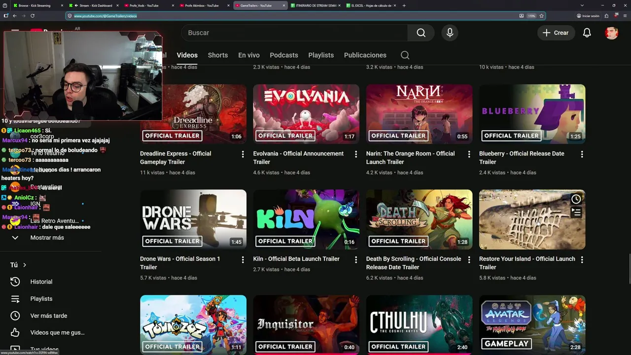The height and width of the screenshot is (355, 631).
Task: Click the Crear button
Action: [x=556, y=33]
